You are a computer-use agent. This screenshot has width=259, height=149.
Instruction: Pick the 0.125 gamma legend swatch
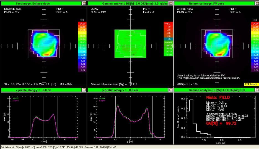168,55
